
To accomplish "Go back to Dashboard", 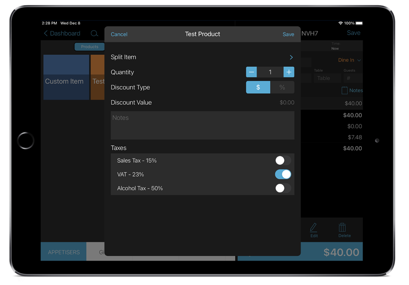I will [x=62, y=34].
